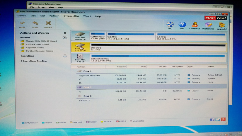The width and height of the screenshot is (242, 136).
Task: Click the Partition Recovery Wizard icon
Action: pos(22,51)
